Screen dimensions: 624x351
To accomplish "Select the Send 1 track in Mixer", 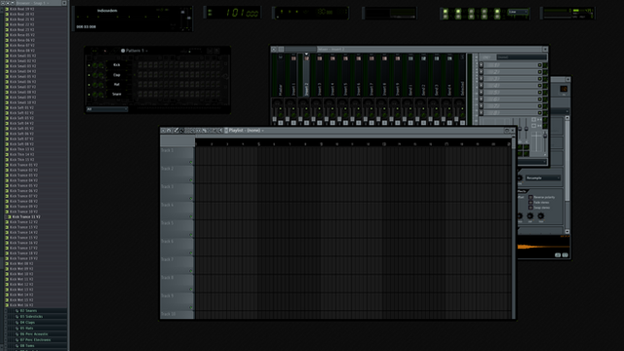I will 410,76.
